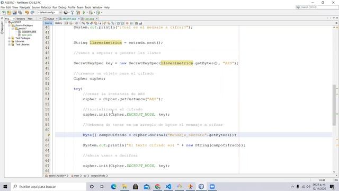Open the notifications center icon
Screen dimensions: 339x191
pyautogui.click(x=332, y=186)
